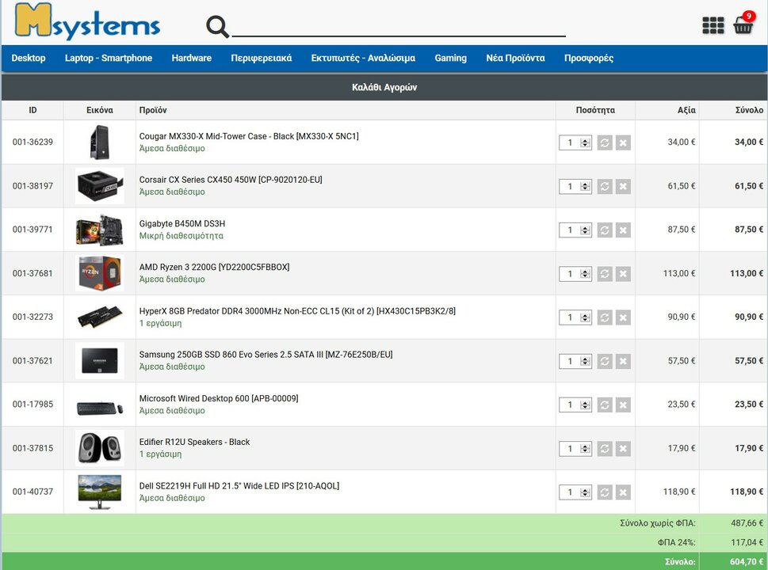Click the Cougar case thumbnail image
Image resolution: width=768 pixels, height=570 pixels.
pos(99,142)
